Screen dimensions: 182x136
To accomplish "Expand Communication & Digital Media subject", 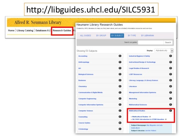I will [100, 93].
